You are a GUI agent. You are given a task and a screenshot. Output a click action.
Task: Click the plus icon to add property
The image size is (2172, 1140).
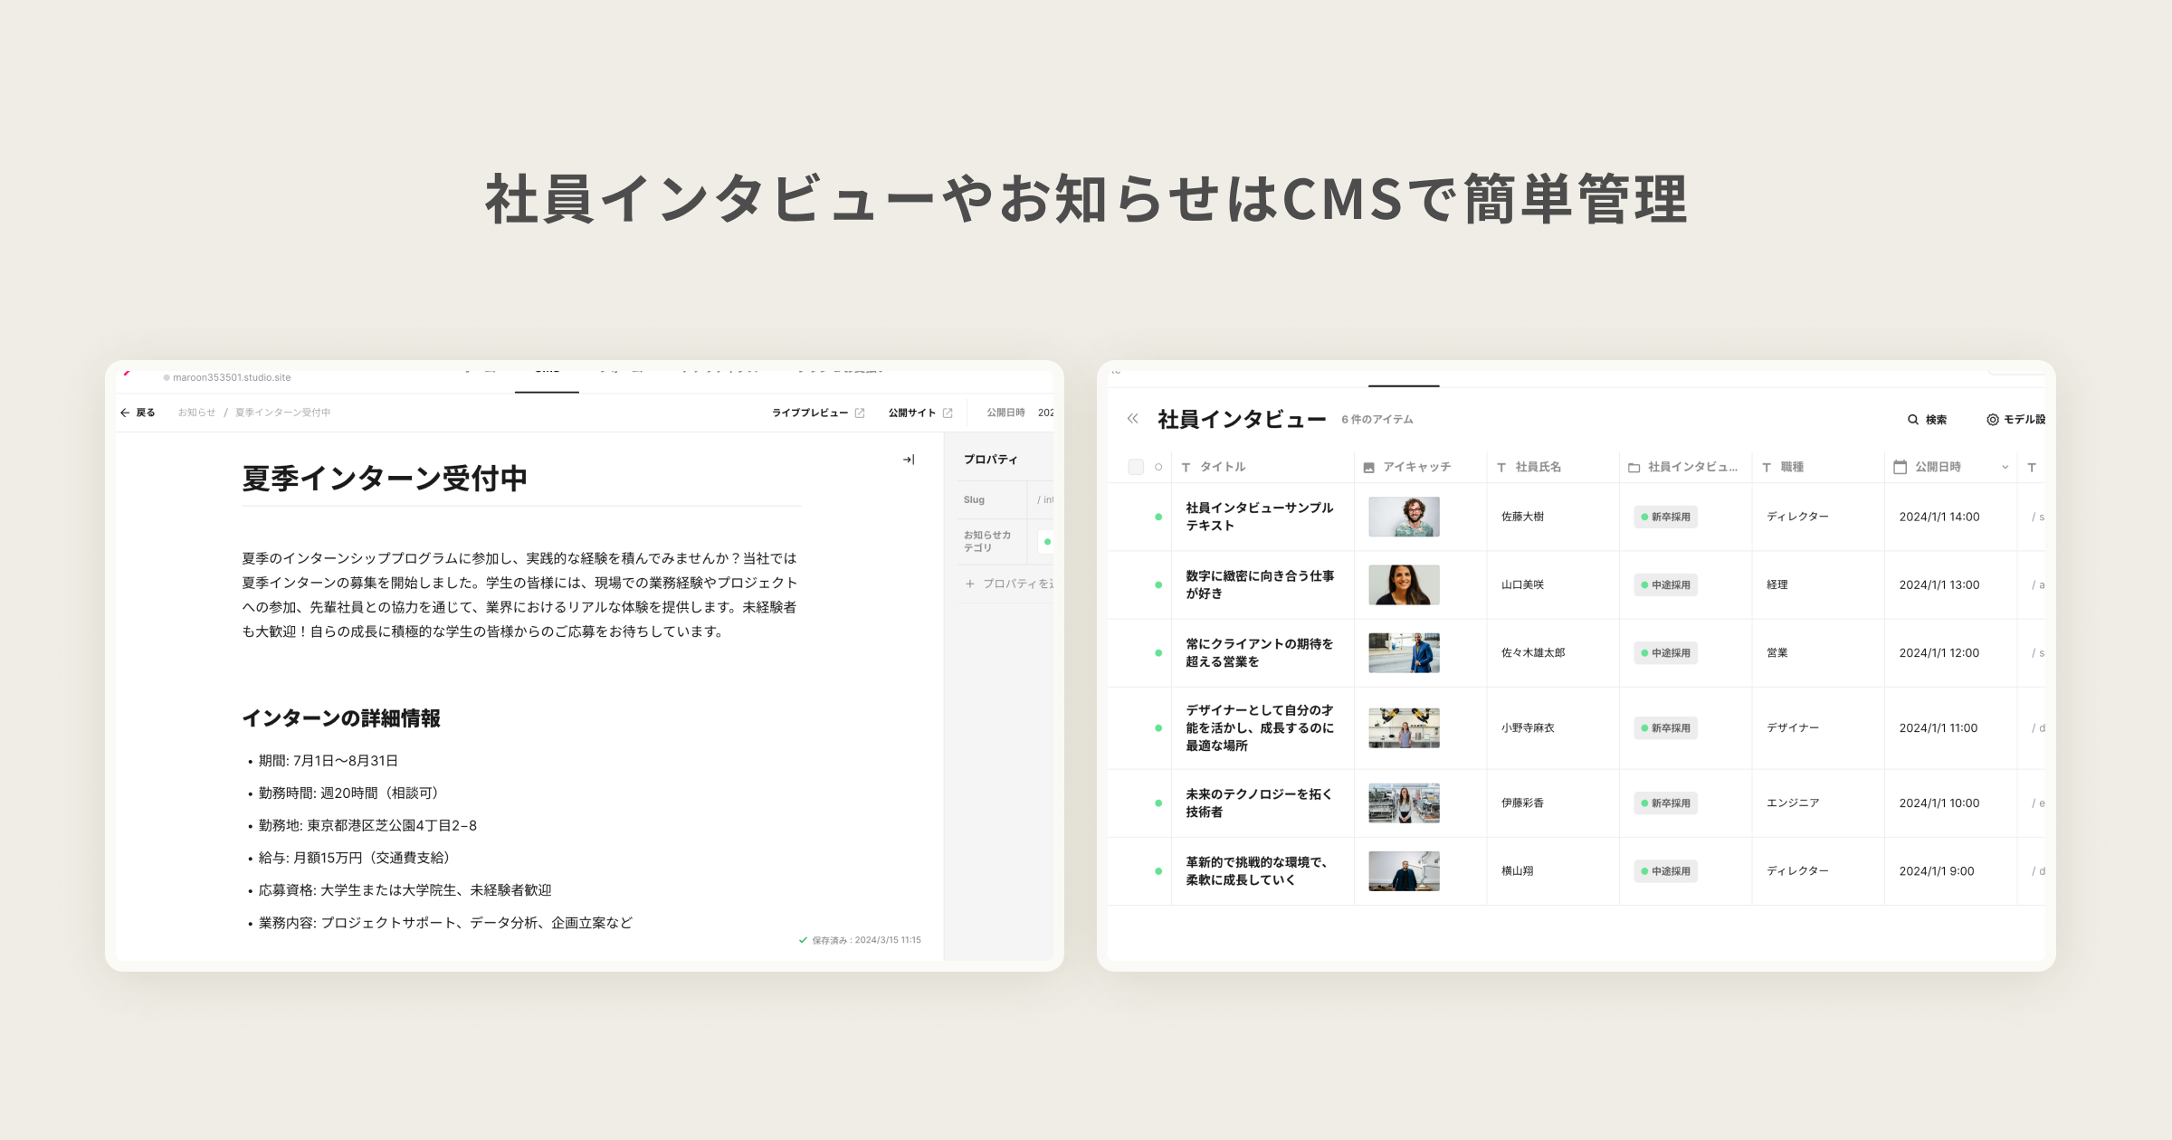point(970,584)
